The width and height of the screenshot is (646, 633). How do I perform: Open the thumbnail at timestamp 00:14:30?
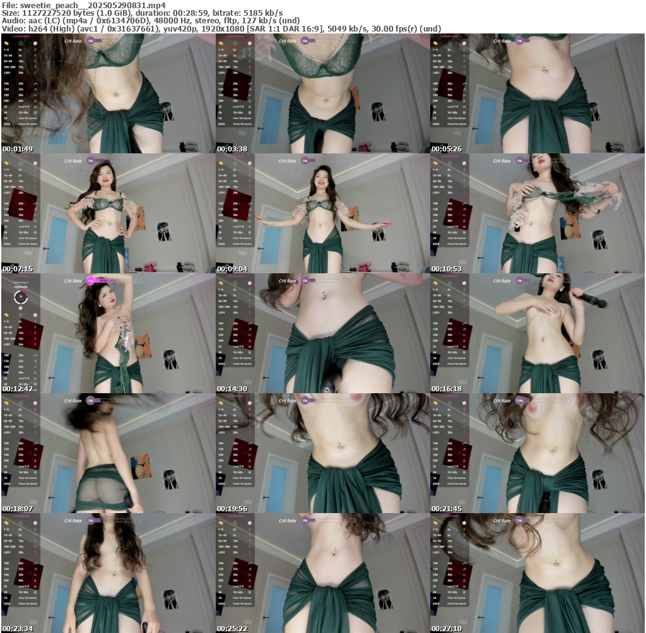pyautogui.click(x=322, y=333)
